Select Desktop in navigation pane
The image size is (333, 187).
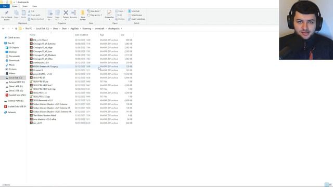tap(11, 52)
